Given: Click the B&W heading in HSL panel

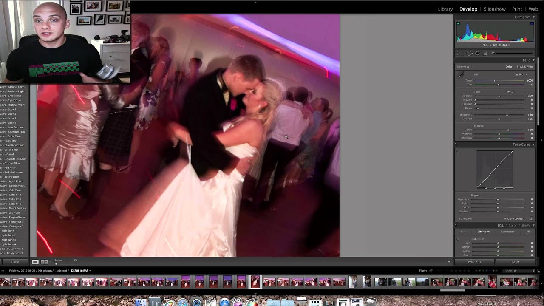Looking at the screenshot, I should pos(526,225).
